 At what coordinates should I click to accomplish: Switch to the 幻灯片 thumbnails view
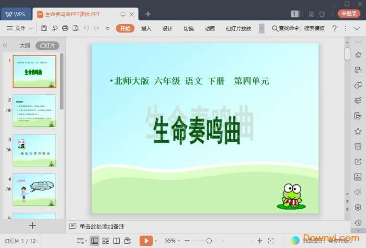click(x=47, y=46)
